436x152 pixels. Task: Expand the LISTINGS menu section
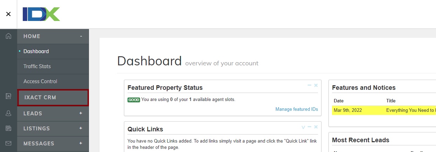81,128
